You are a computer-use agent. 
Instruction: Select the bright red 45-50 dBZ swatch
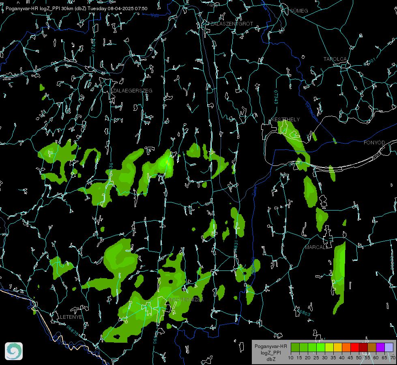click(x=355, y=347)
